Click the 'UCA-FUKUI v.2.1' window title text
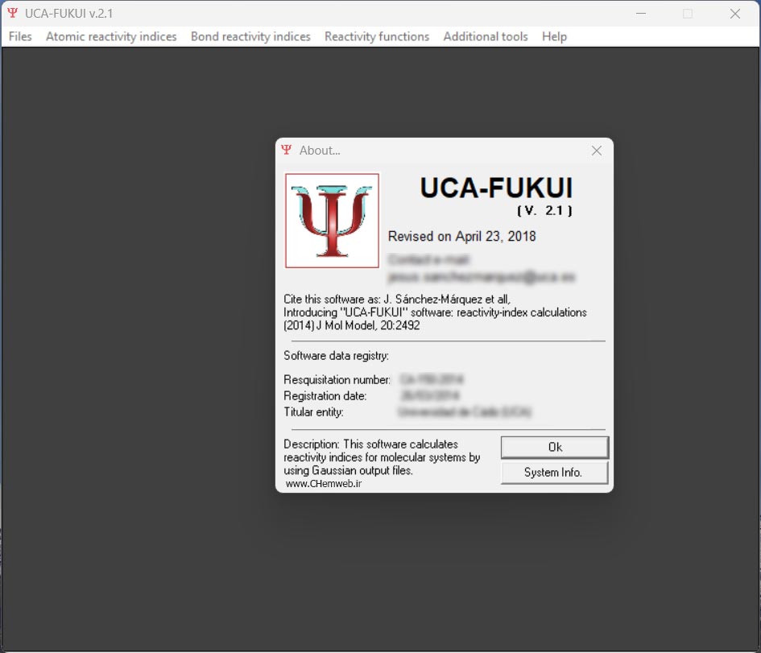This screenshot has width=761, height=653. click(69, 14)
